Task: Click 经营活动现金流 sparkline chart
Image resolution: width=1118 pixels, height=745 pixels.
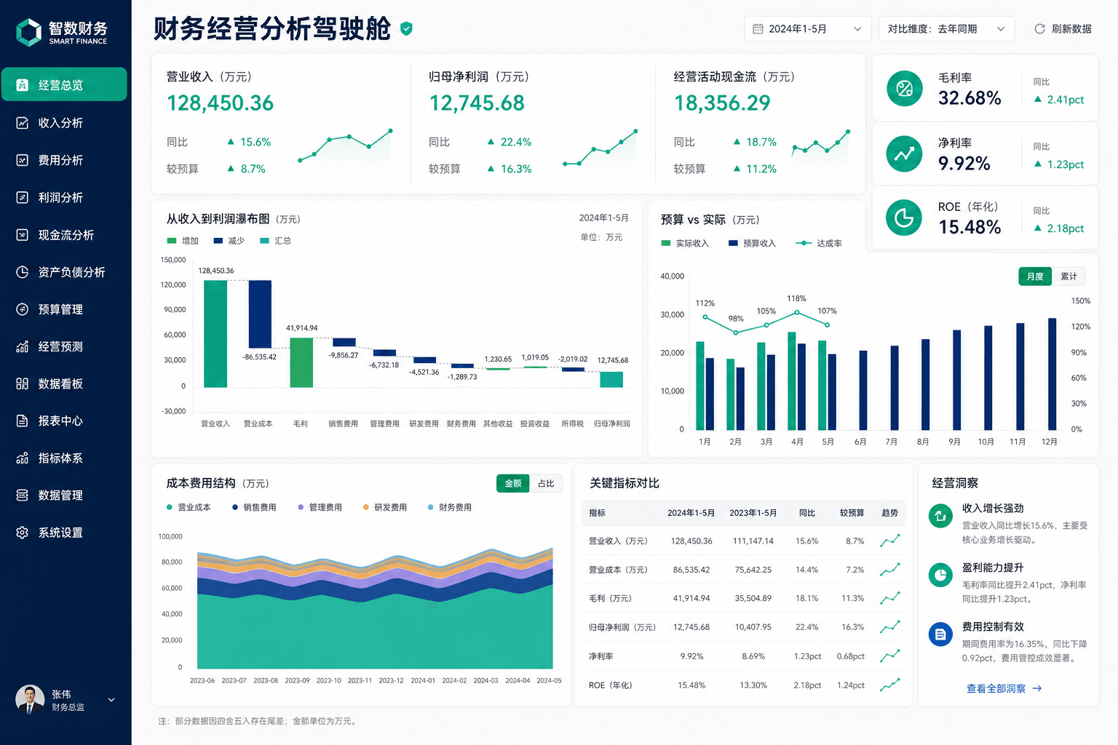Action: pyautogui.click(x=820, y=146)
